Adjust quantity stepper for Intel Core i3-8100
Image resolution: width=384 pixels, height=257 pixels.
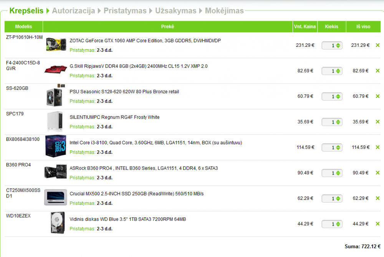click(338, 147)
